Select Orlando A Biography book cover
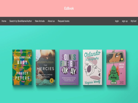The height and width of the screenshot is (103, 138). (93, 67)
